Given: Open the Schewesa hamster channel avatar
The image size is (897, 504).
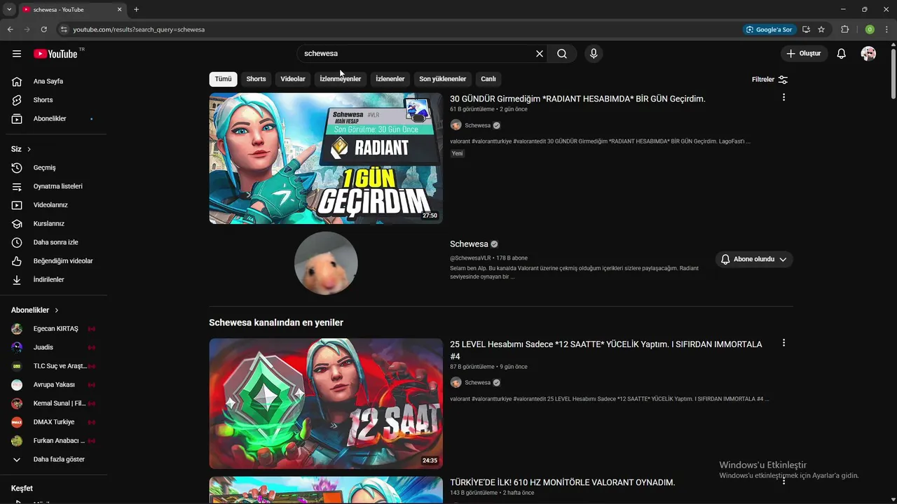Looking at the screenshot, I should point(326,263).
